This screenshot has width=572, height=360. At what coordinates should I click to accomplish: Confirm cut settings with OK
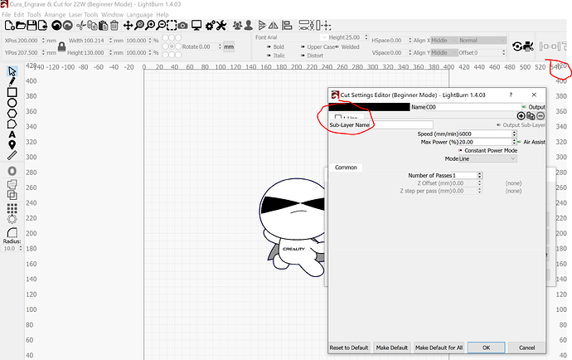pos(487,348)
